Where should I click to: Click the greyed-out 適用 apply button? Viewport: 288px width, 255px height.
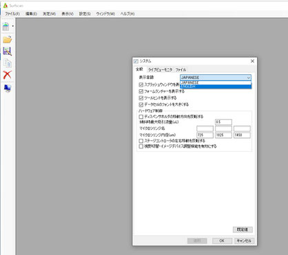(197, 241)
